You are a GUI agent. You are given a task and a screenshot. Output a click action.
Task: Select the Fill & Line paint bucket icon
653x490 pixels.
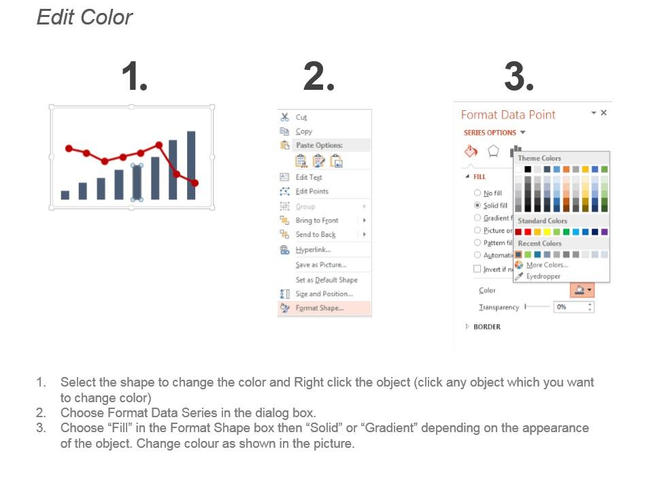click(471, 151)
